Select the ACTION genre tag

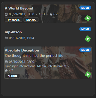click(12, 76)
